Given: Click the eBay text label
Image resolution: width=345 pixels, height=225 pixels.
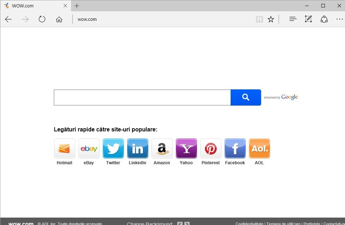Looking at the screenshot, I should point(89,163).
